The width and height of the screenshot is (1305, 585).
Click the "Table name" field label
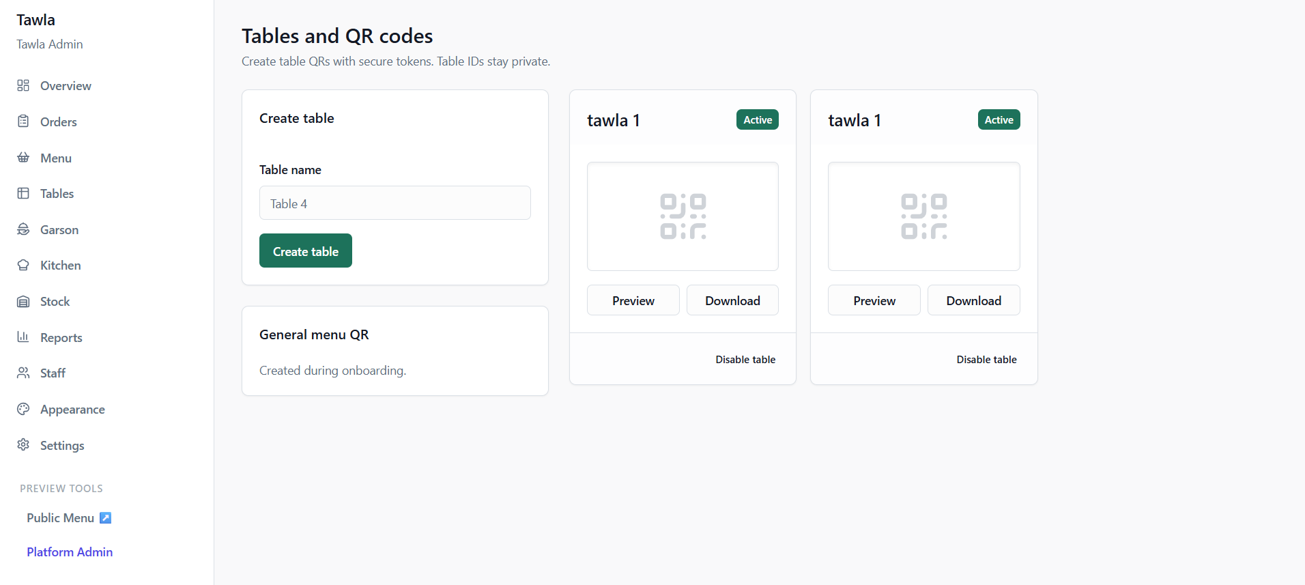click(290, 169)
